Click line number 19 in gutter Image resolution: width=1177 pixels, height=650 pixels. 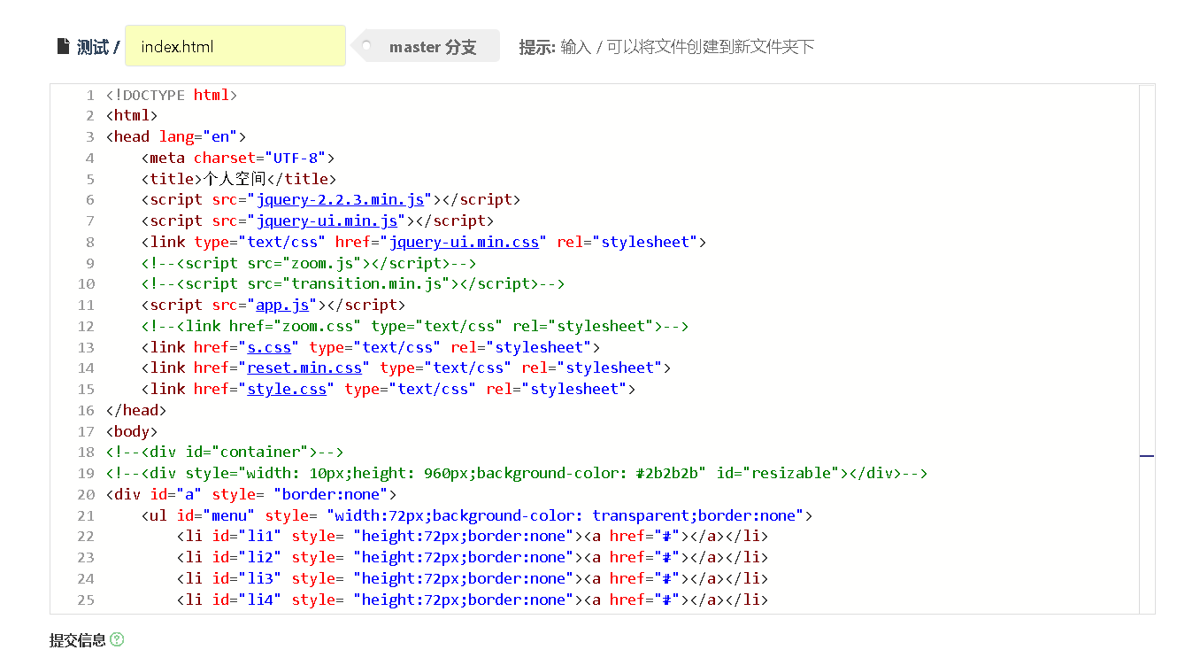tap(86, 473)
